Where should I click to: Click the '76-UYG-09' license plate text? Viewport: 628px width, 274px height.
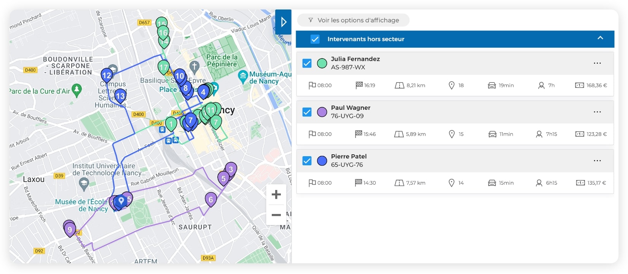pyautogui.click(x=347, y=116)
